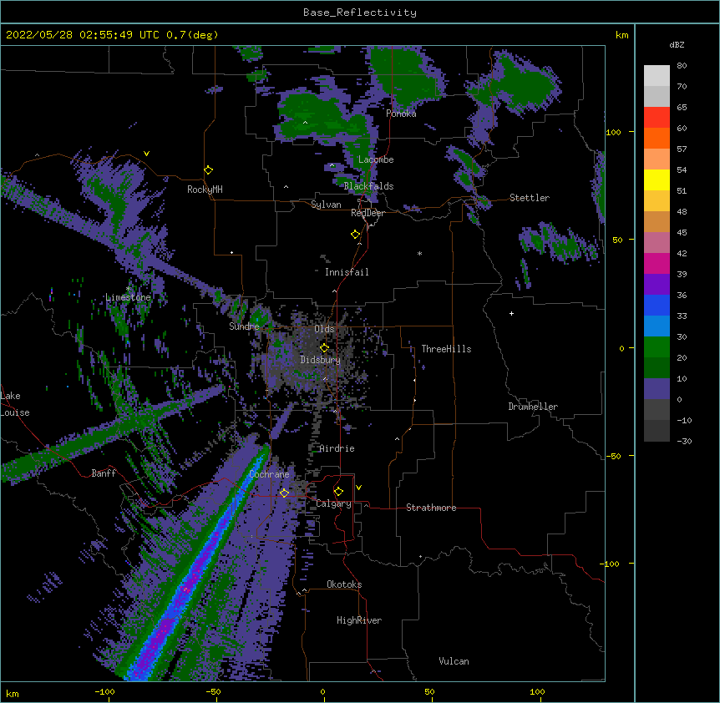720x703 pixels.
Task: Click the white caret marker south of Innisfail
Action: (x=334, y=291)
